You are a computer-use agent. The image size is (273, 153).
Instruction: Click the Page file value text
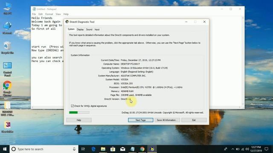pyautogui.click(x=136, y=95)
